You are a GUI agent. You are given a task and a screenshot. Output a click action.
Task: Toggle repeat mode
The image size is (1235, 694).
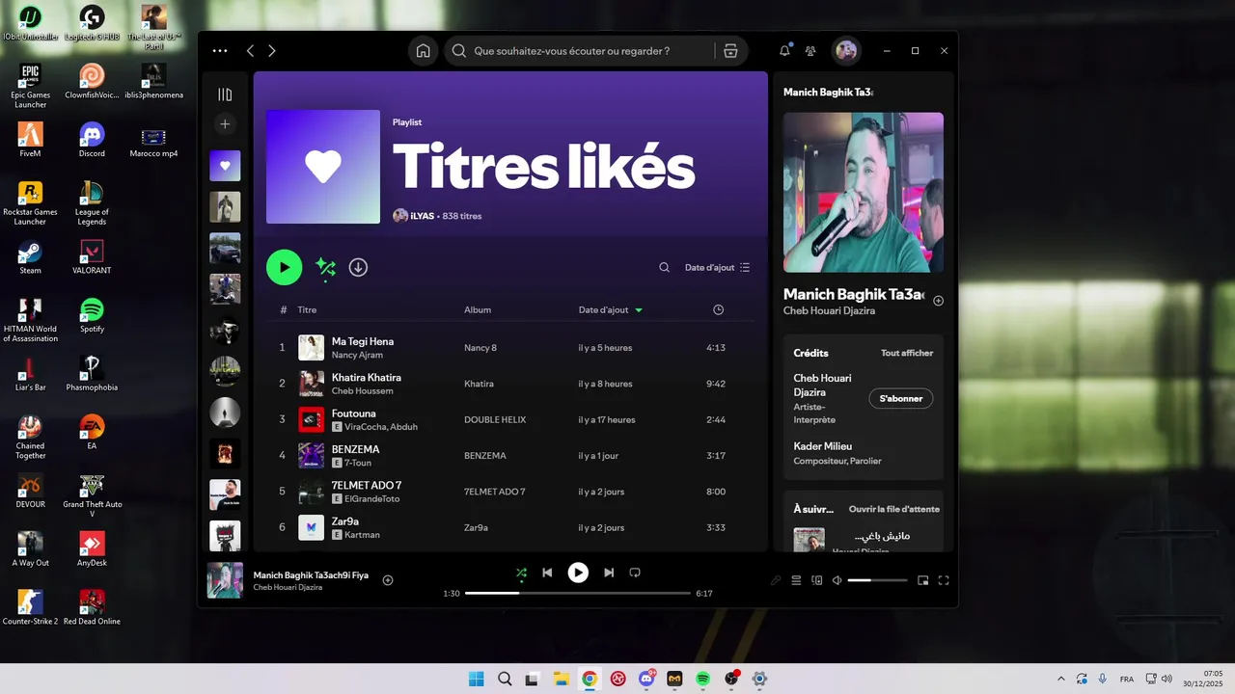pos(635,573)
